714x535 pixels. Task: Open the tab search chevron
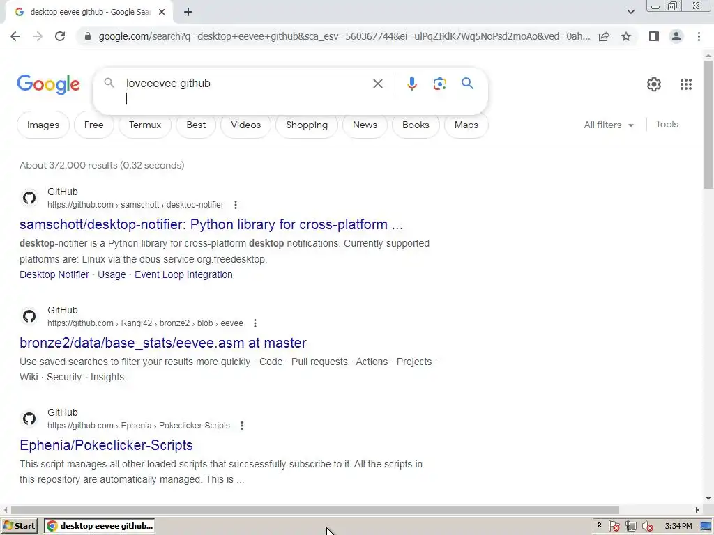click(630, 12)
